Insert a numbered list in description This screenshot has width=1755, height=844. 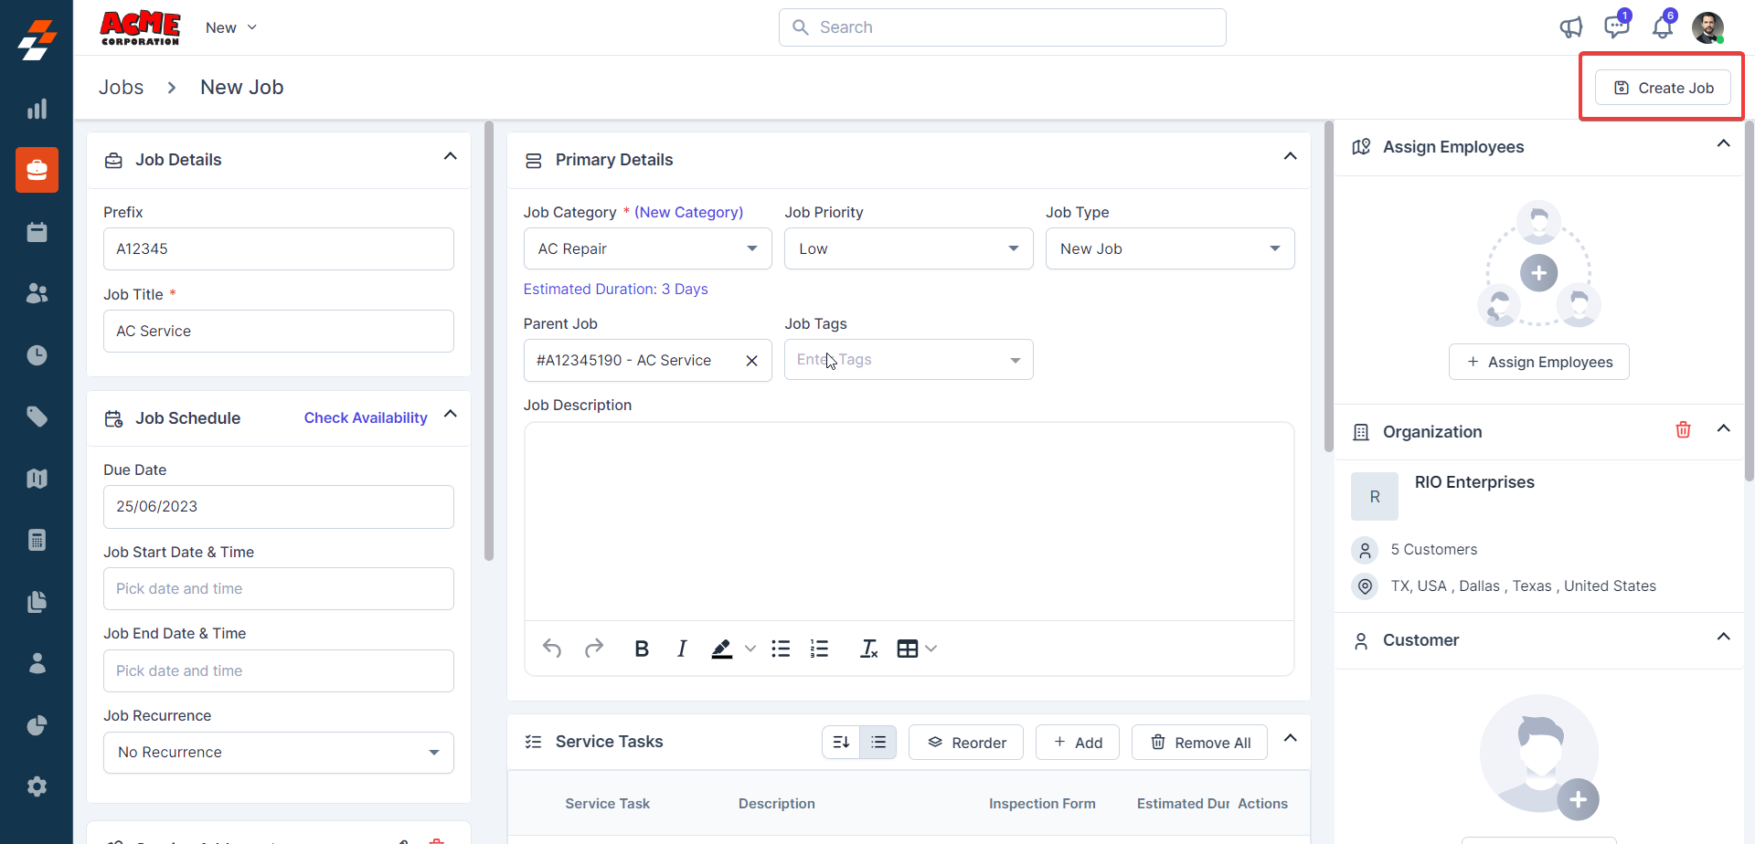(x=819, y=649)
